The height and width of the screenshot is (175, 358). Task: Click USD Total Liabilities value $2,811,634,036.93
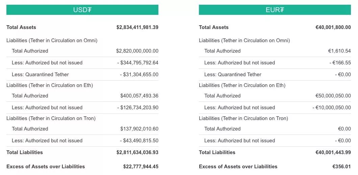point(137,152)
